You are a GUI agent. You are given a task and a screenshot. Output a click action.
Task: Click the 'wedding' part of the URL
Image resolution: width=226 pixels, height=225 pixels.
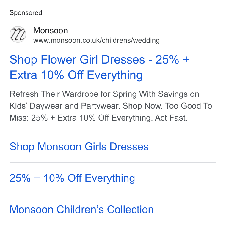tap(146, 40)
